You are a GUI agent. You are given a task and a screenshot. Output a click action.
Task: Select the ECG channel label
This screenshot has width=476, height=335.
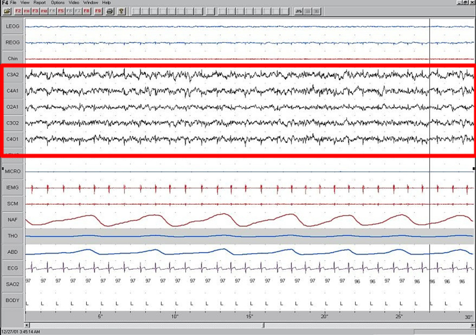click(x=12, y=268)
